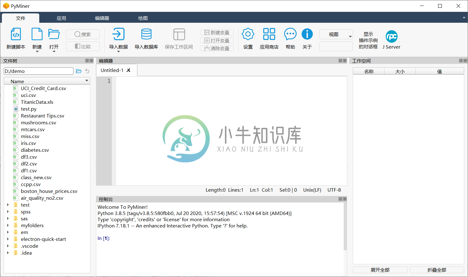
Task: Open Settings (设置) gear icon
Action: point(248,34)
